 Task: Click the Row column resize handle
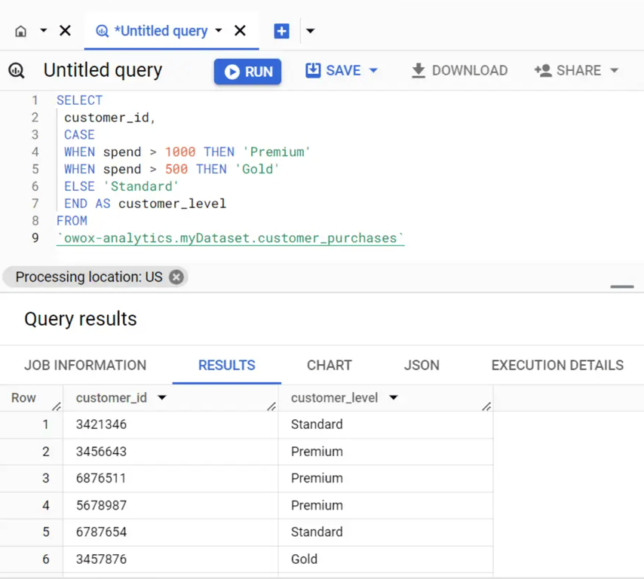(57, 406)
